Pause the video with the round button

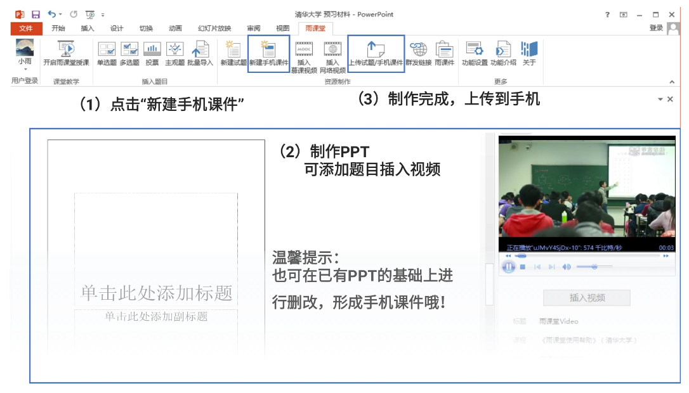[508, 266]
